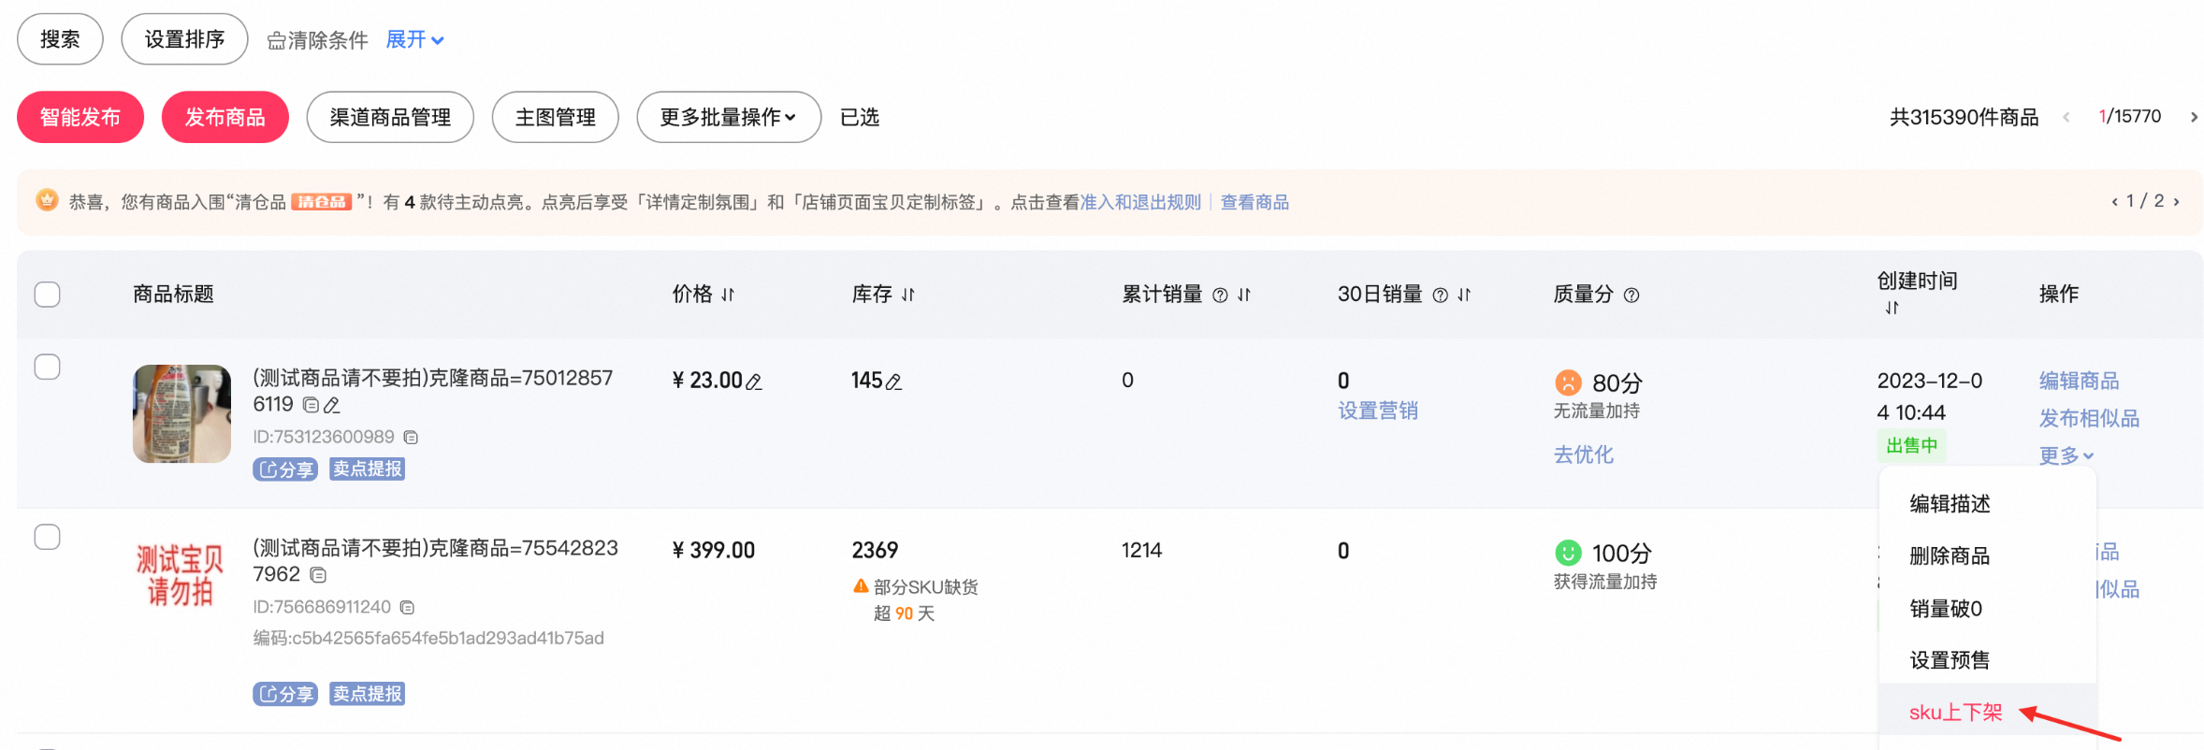Show help for 累计销量

click(1220, 296)
